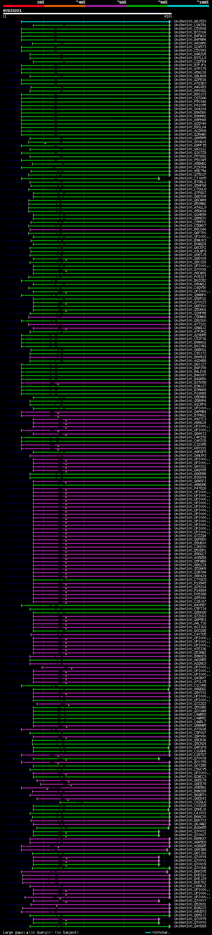Click the green ~80% identity legend segment

(x=147, y=6)
